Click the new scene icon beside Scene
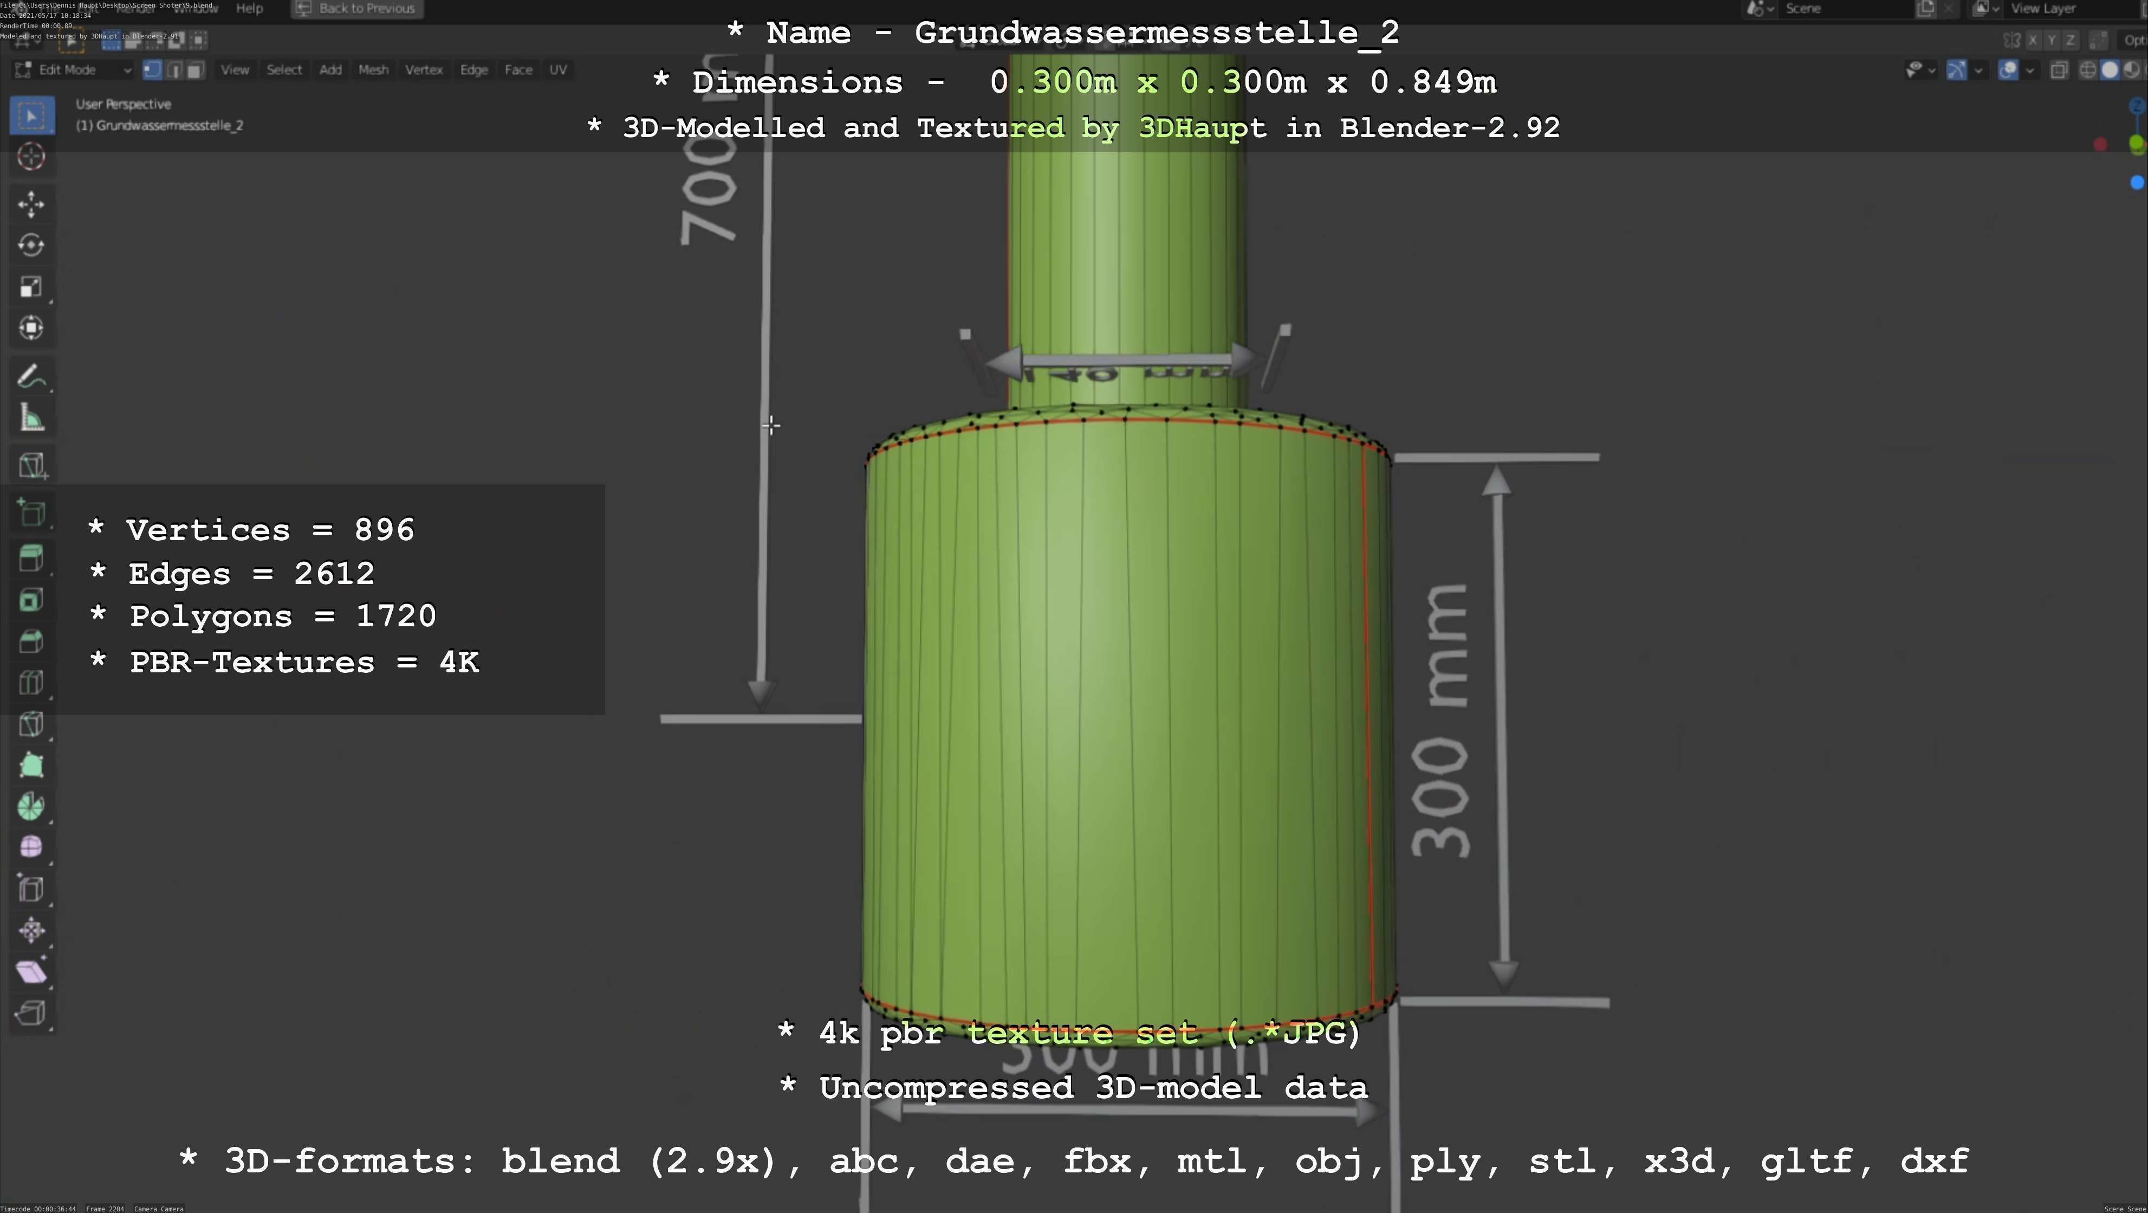 coord(1926,8)
